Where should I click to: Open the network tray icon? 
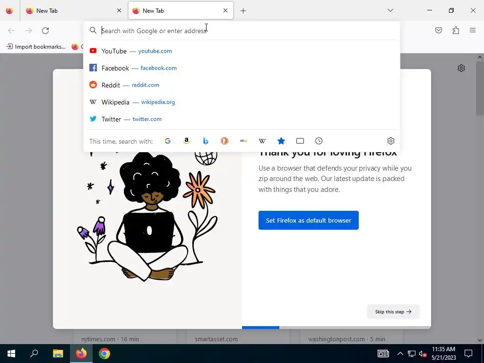pos(412,354)
